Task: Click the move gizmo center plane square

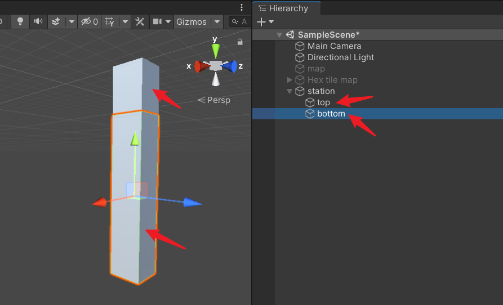Action: pos(137,190)
